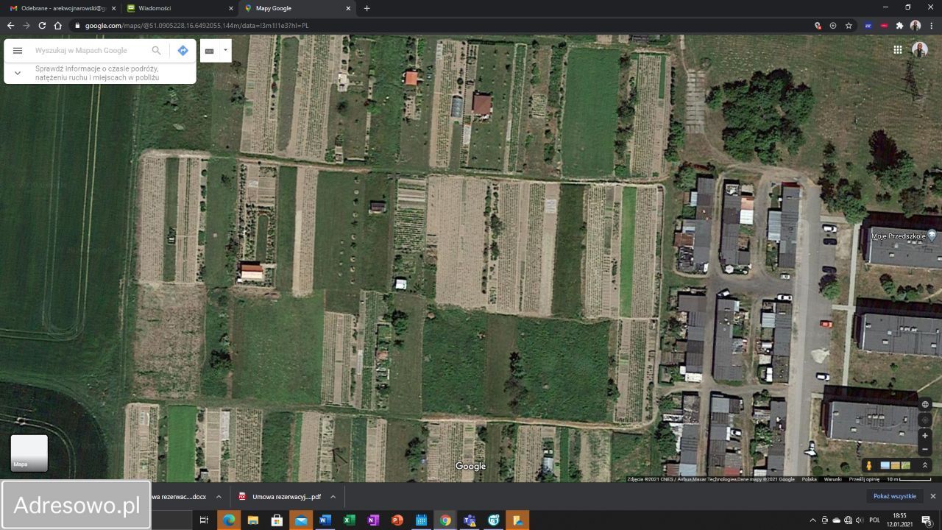942x530 pixels.
Task: Show hidden system tray icons
Action: click(812, 520)
